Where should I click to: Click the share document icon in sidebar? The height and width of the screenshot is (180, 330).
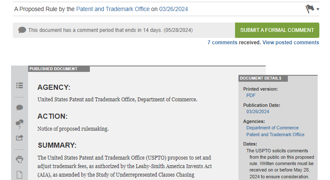click(x=19, y=138)
